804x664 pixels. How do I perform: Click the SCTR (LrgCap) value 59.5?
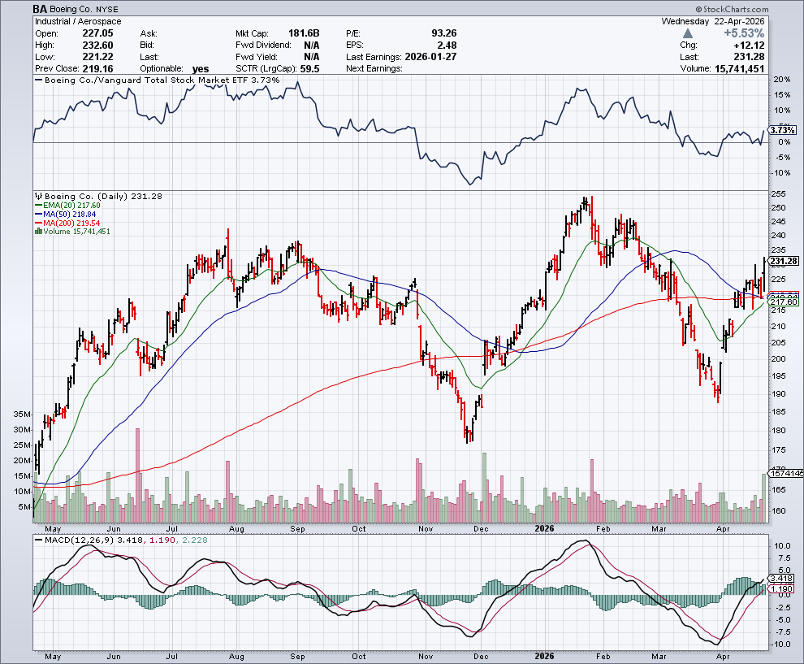308,69
